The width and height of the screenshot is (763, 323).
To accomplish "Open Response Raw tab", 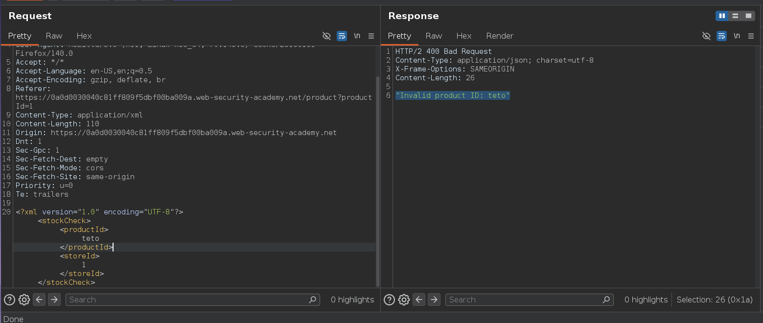I will (x=434, y=36).
